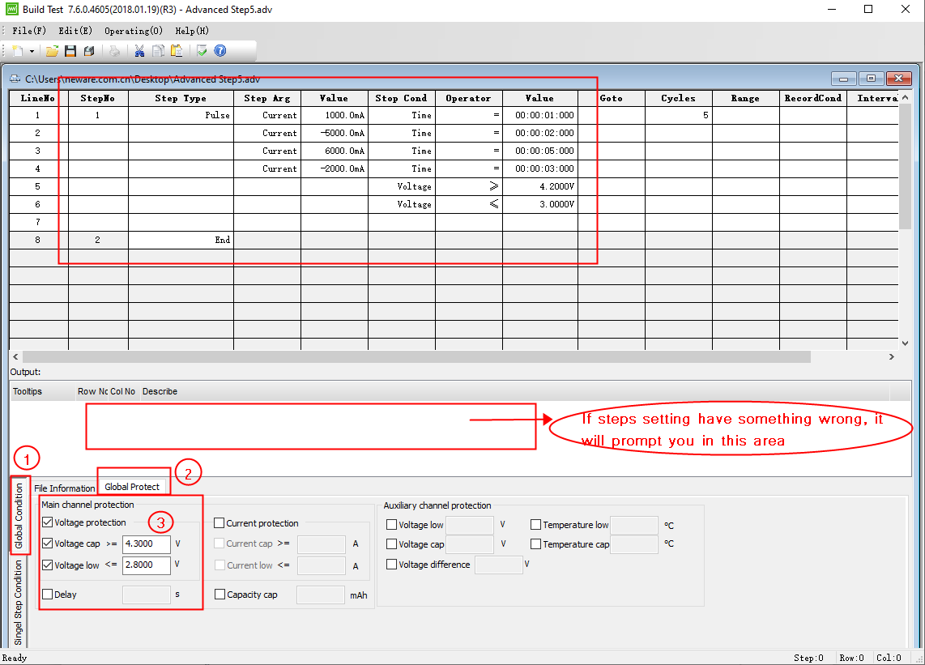Click the Paste clipboard icon
This screenshot has height=665, width=925.
(x=177, y=51)
